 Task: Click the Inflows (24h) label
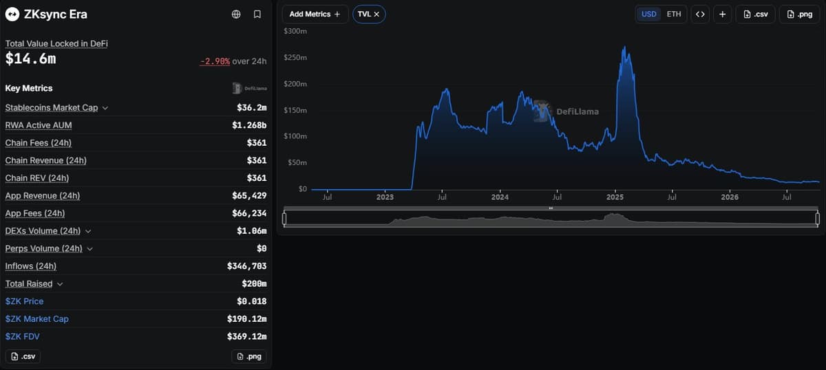pyautogui.click(x=31, y=266)
